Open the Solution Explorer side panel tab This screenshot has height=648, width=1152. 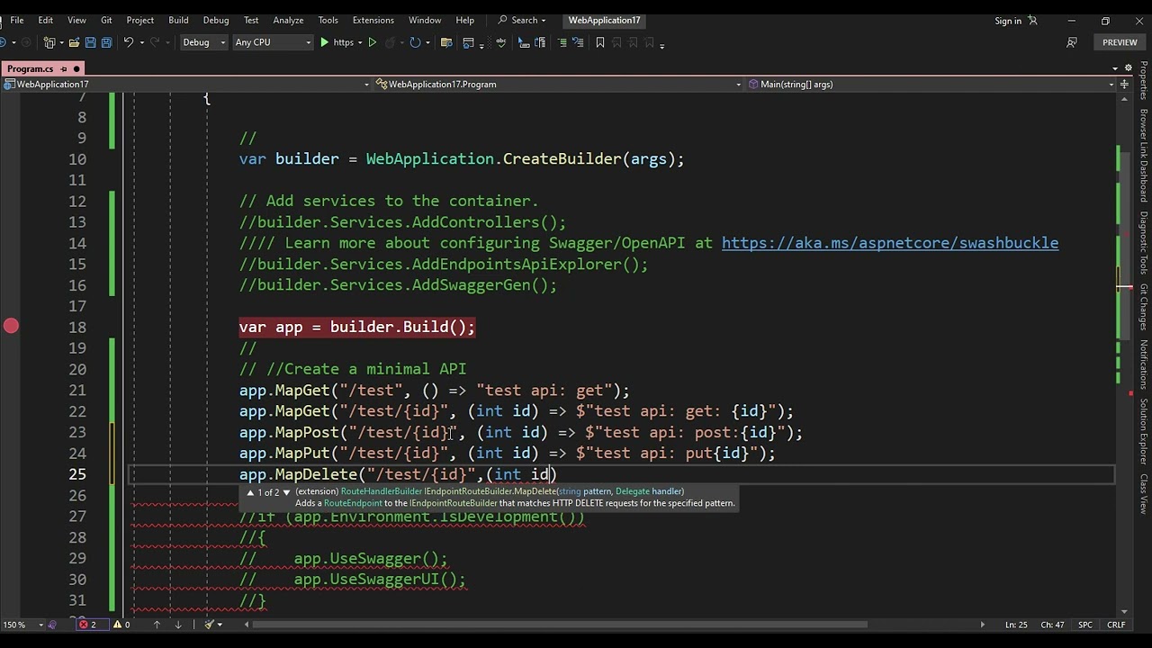pyautogui.click(x=1144, y=432)
